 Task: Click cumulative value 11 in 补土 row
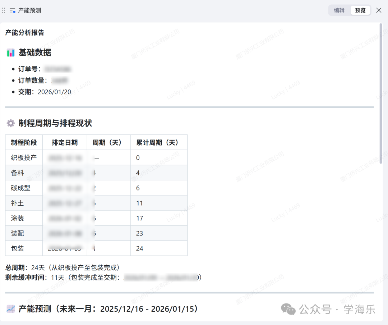click(139, 203)
